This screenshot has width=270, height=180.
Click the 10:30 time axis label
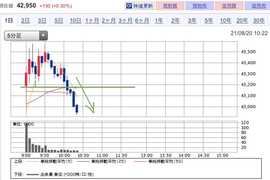pyautogui.click(x=83, y=156)
